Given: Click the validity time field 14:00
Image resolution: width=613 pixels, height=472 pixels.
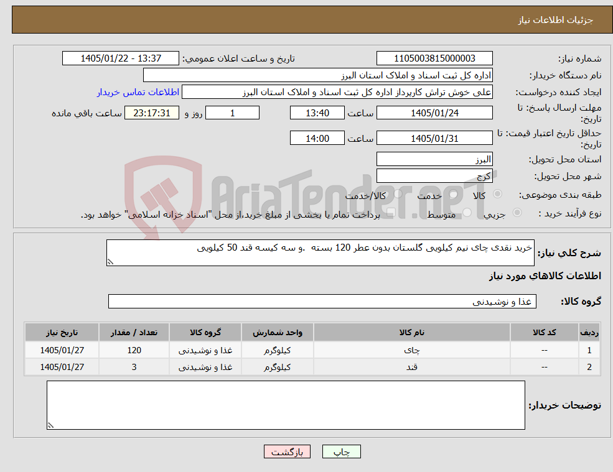Looking at the screenshot, I should click(x=317, y=138).
